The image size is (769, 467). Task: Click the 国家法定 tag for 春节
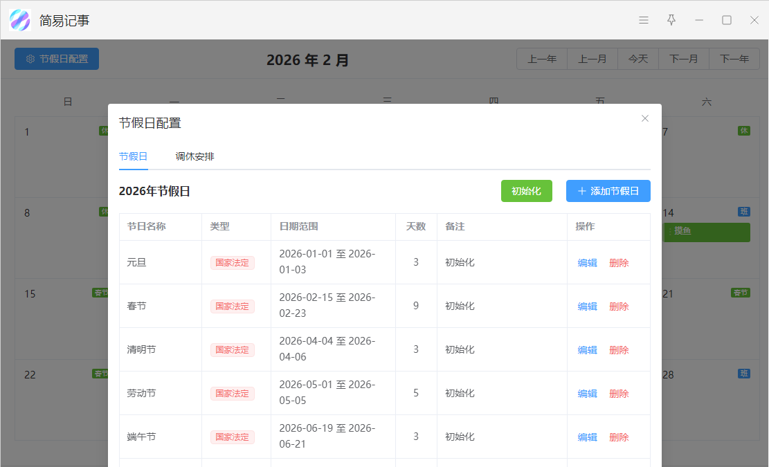point(233,306)
